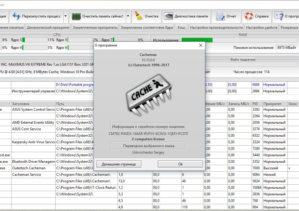Open Диагностика памяти tool
This screenshot has width=299, height=211.
(186, 16)
